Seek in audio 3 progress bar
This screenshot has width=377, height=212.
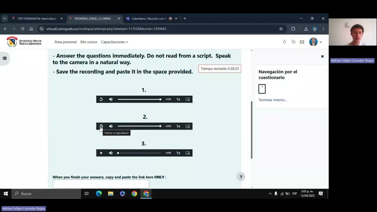pyautogui.click(x=139, y=153)
